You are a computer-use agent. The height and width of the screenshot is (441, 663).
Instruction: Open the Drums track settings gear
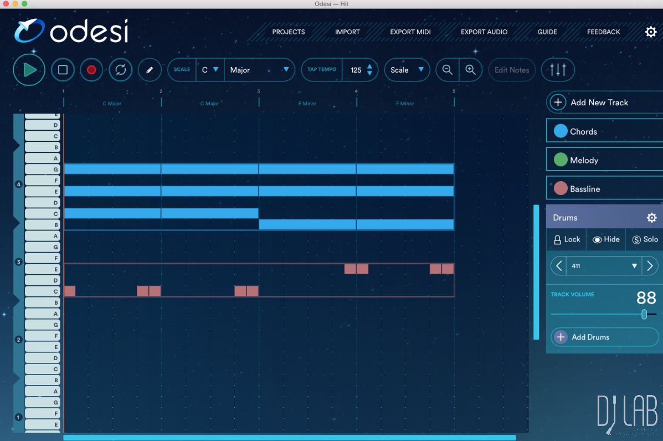click(x=651, y=217)
